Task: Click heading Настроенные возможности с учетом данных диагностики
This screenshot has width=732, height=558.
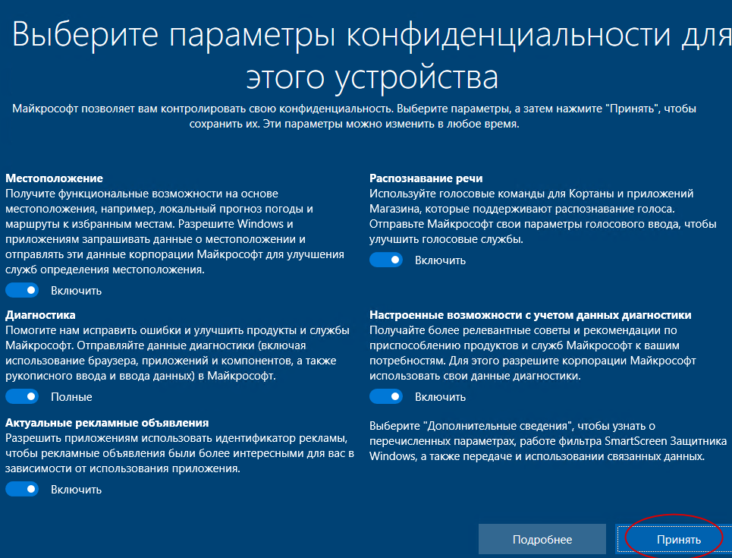Action: [x=530, y=315]
